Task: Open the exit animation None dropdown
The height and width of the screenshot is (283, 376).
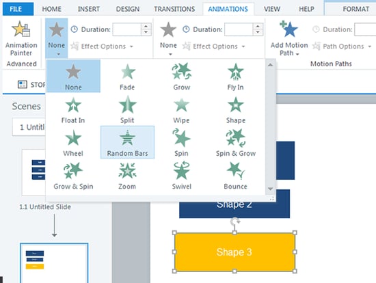Action: (168, 38)
